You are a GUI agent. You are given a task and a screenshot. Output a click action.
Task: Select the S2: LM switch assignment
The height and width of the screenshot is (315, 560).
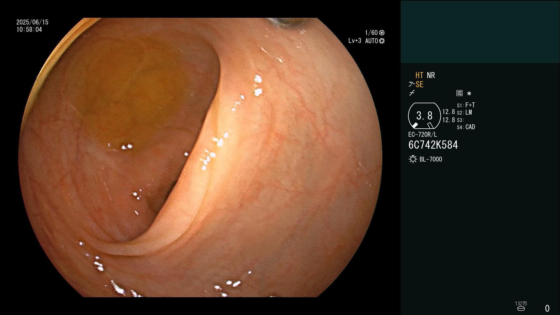(x=465, y=112)
